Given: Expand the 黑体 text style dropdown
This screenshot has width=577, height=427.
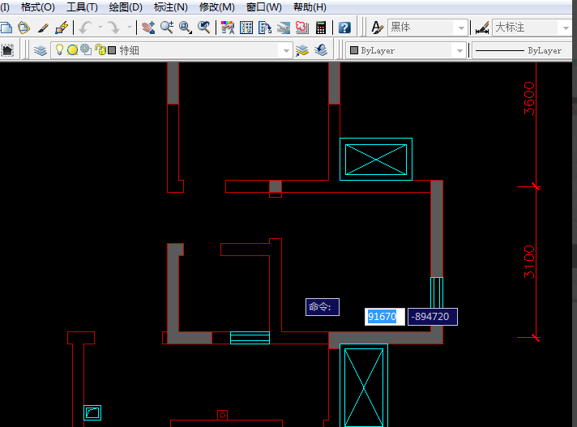Looking at the screenshot, I should pyautogui.click(x=461, y=28).
